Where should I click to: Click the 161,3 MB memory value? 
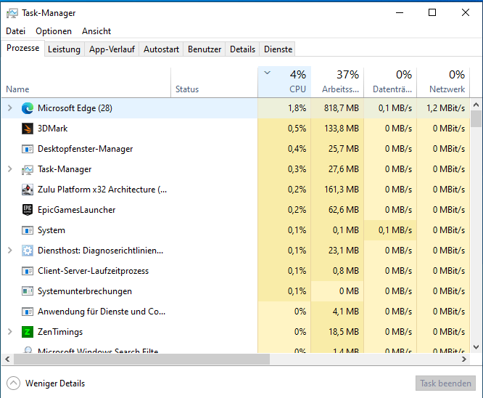(342, 190)
